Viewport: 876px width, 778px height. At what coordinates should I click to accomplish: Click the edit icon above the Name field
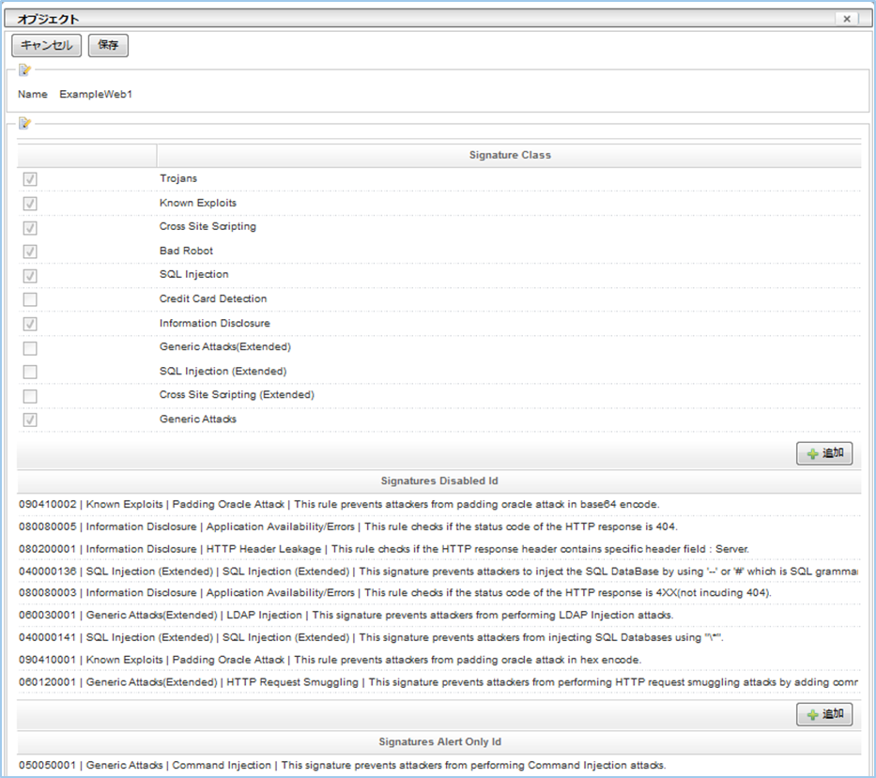[x=25, y=69]
